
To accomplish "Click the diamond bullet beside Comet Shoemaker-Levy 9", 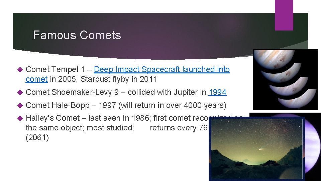I will pyautogui.click(x=20, y=93).
